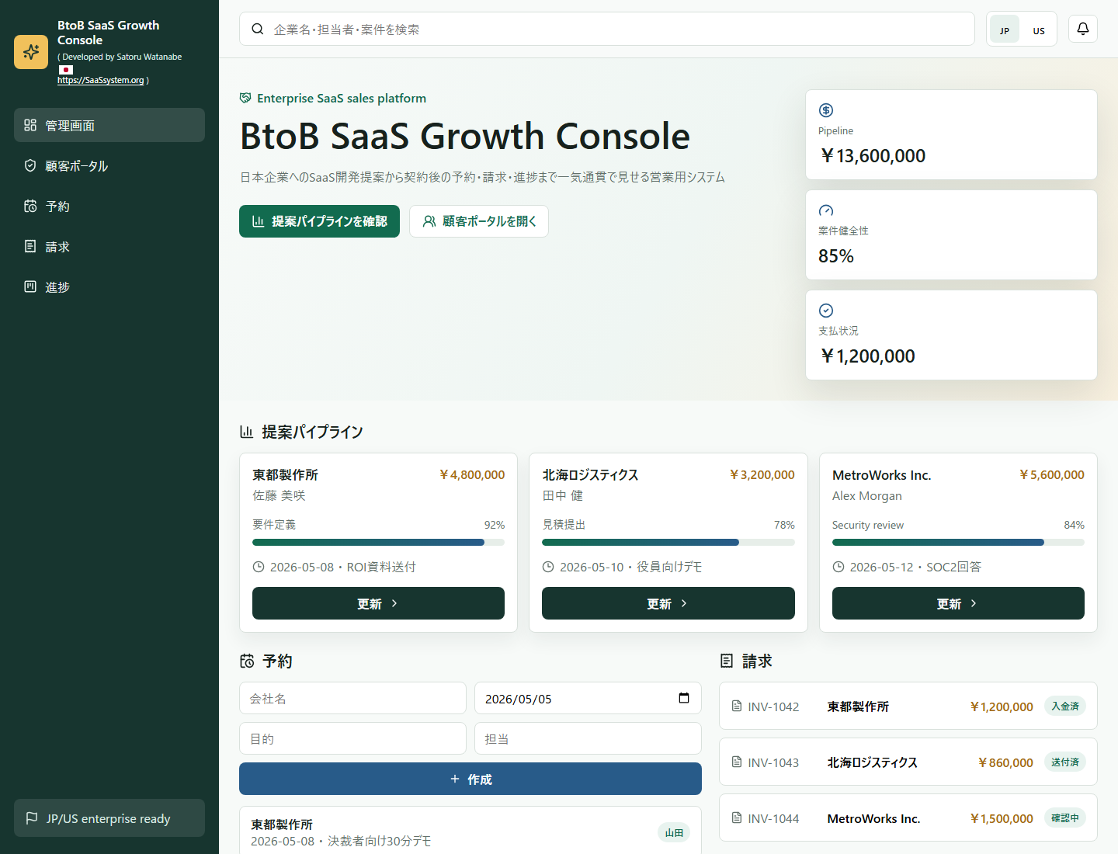Click the 支払状況 checkmark circle icon
The width and height of the screenshot is (1118, 854).
(x=826, y=311)
